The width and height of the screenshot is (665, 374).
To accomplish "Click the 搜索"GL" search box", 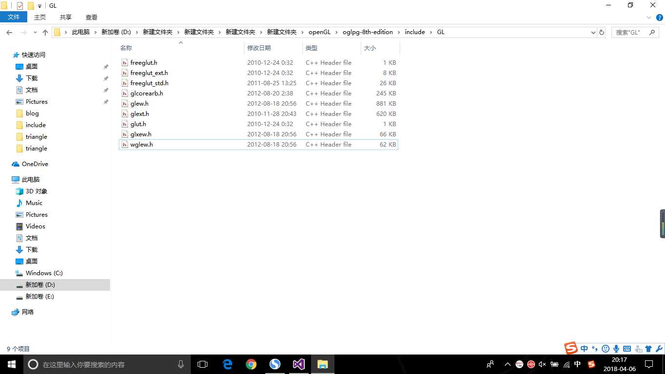I will tap(636, 32).
